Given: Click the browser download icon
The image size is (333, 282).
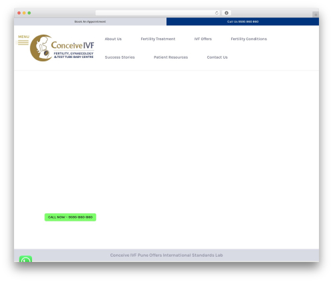Looking at the screenshot, I should (226, 13).
